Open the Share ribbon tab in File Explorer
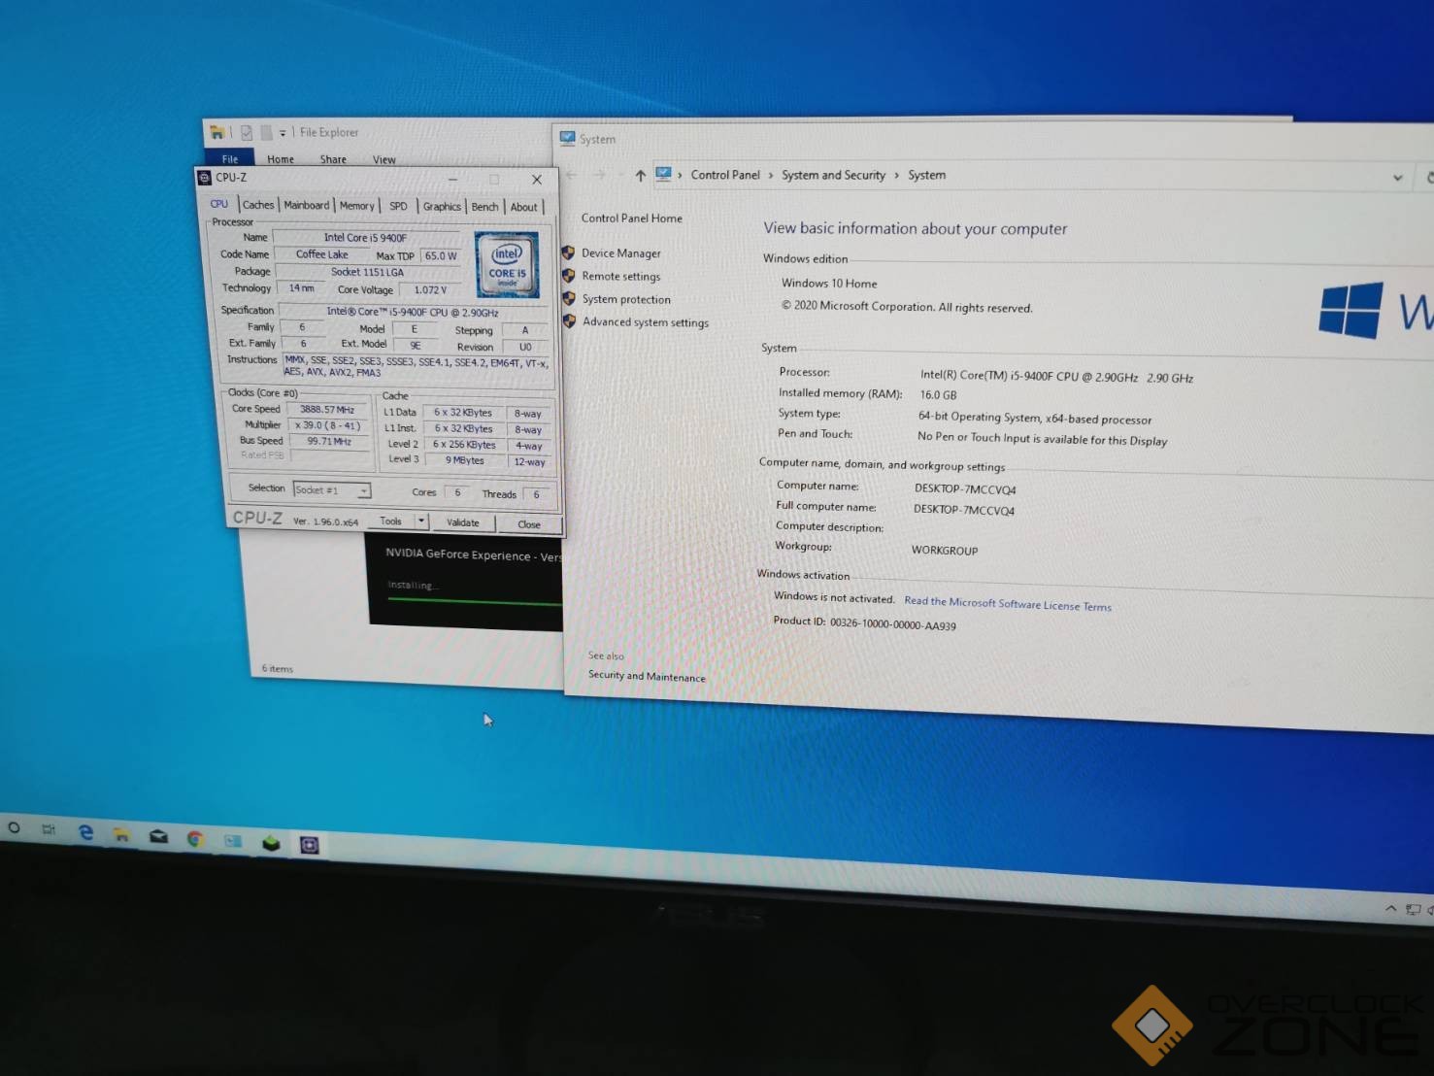 coord(333,159)
